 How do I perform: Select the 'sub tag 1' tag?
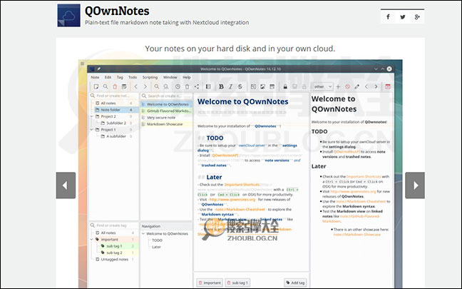tap(114, 246)
